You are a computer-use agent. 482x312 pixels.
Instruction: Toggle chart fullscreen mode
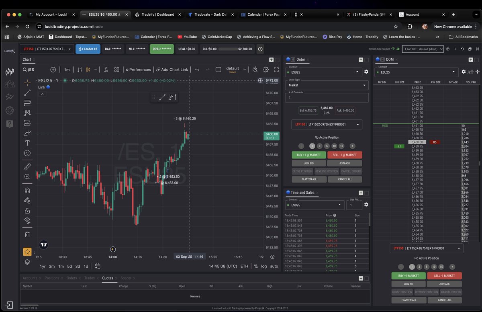[x=276, y=70]
